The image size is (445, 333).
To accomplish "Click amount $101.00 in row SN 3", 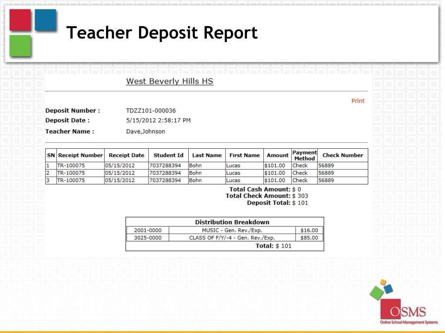I will (275, 180).
